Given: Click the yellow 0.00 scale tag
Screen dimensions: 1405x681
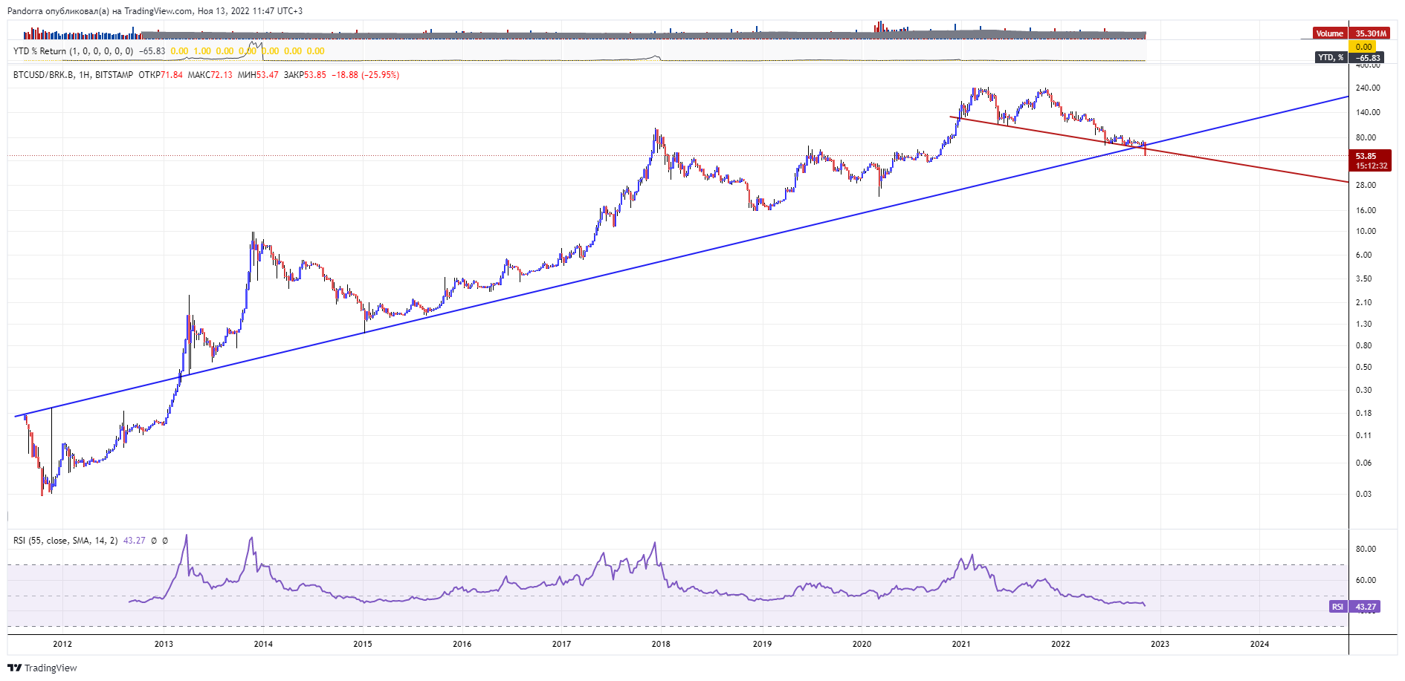Looking at the screenshot, I should tap(1363, 47).
